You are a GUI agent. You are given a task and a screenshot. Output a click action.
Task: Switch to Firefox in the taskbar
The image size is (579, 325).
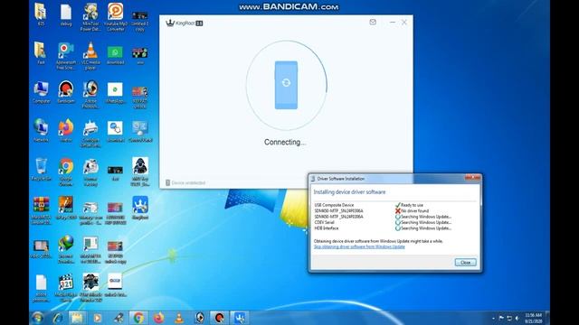[159, 318]
